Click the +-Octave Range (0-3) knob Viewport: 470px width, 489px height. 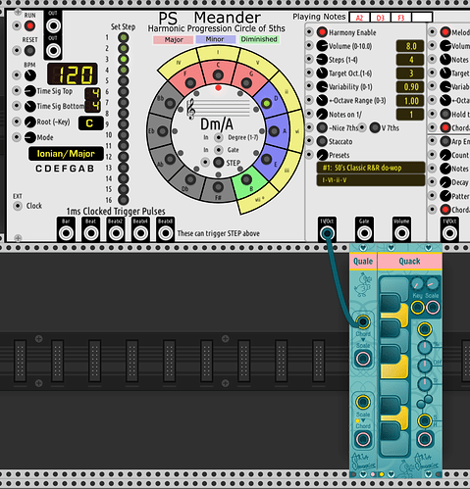coord(322,100)
